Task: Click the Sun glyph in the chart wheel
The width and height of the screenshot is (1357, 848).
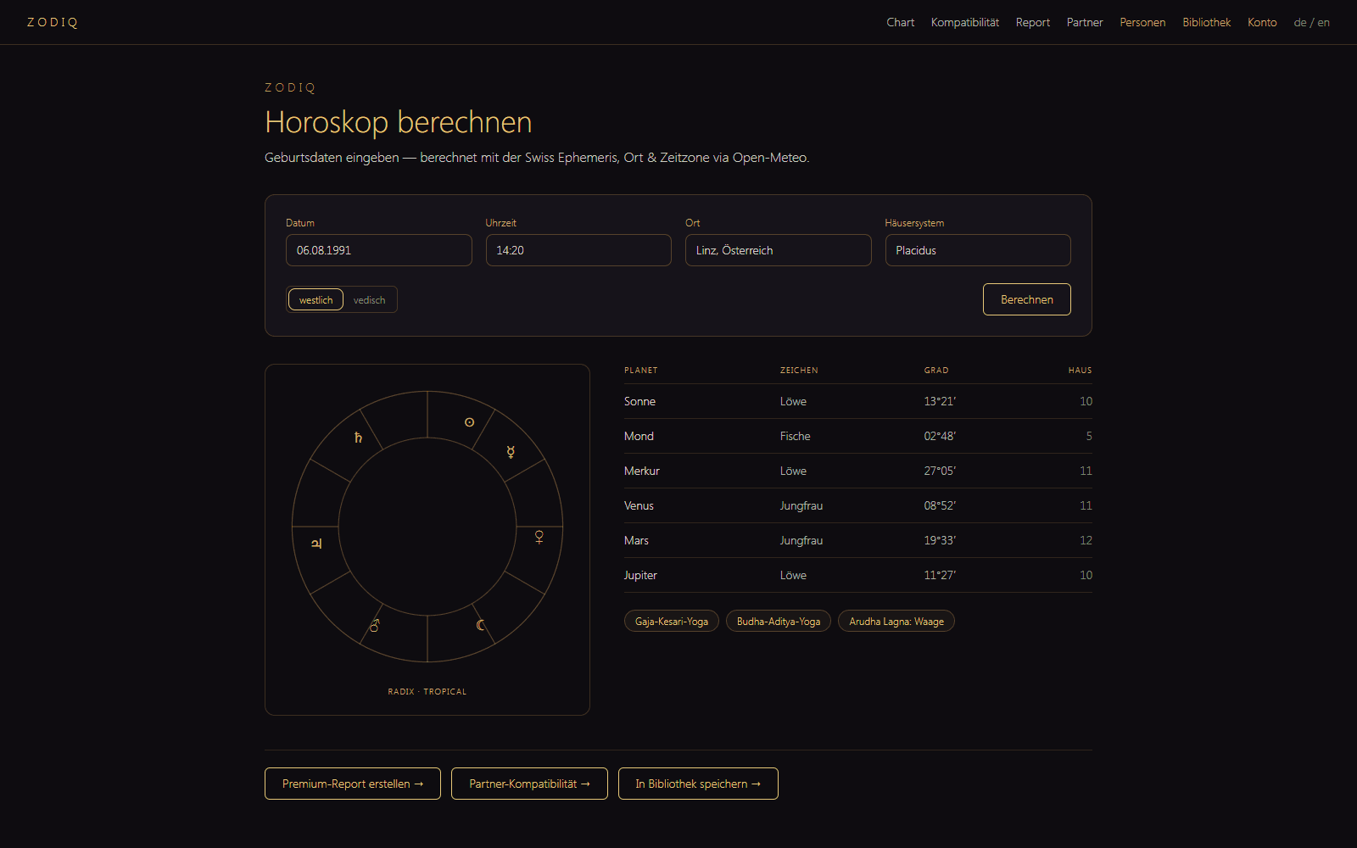Action: pyautogui.click(x=469, y=422)
